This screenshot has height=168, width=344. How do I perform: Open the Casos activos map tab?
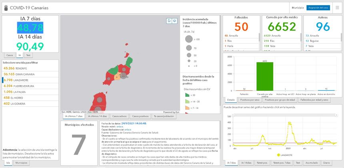click(119, 116)
